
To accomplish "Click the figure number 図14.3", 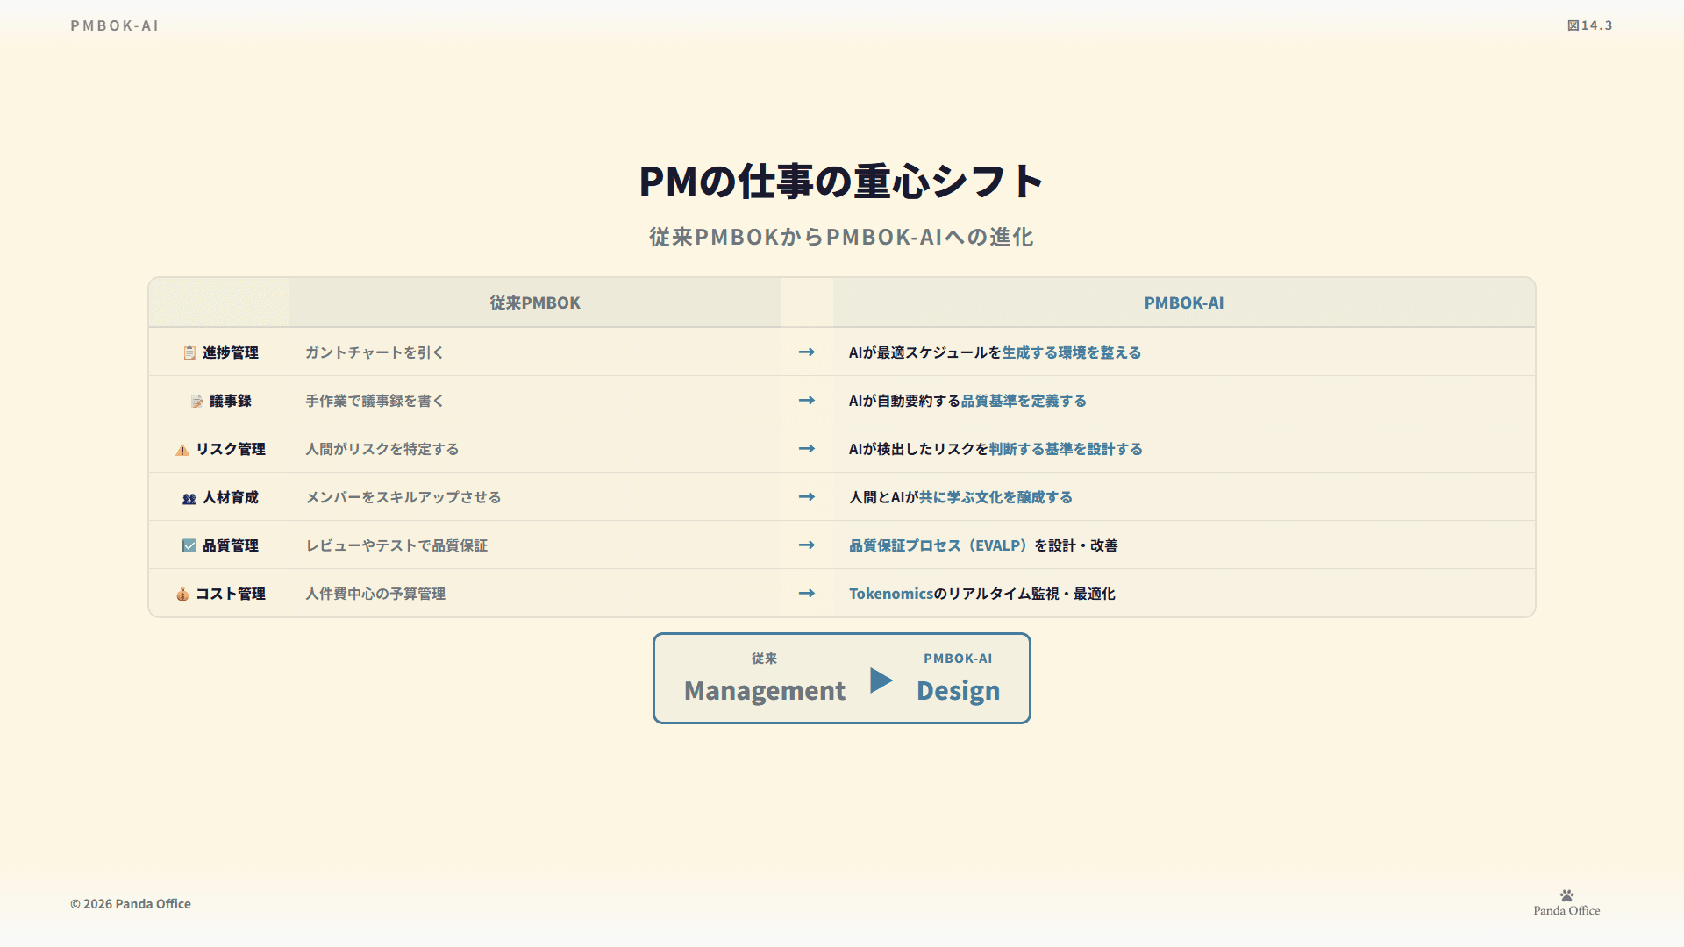I will [1590, 25].
